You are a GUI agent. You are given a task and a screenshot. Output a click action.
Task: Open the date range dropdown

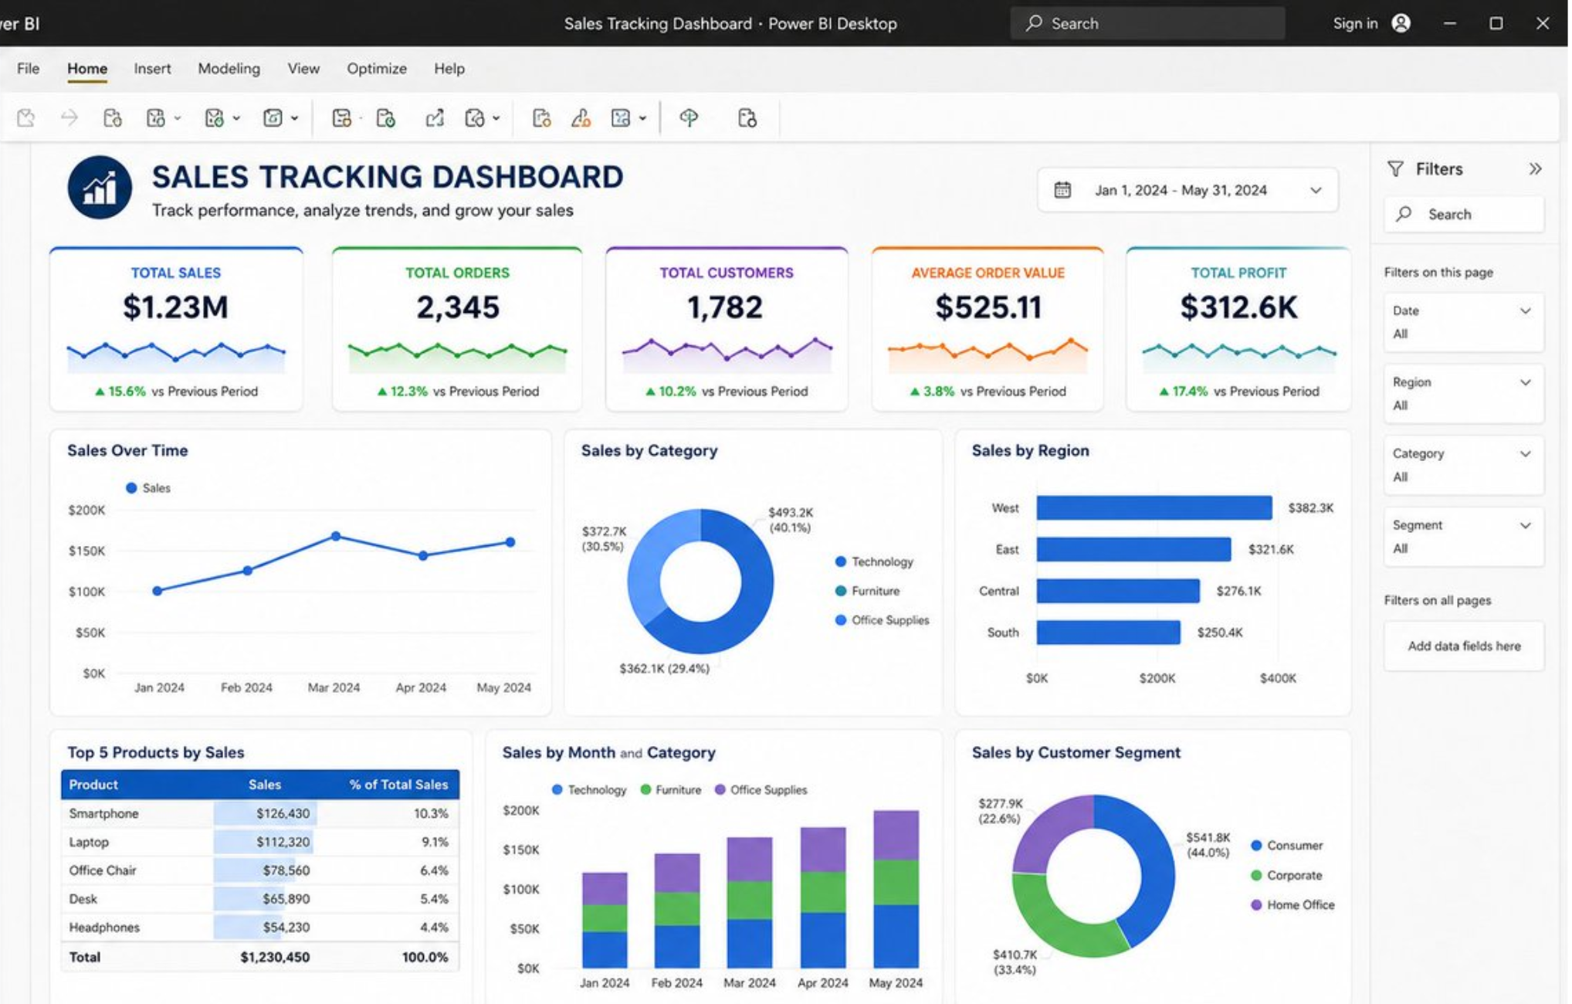coord(1187,190)
